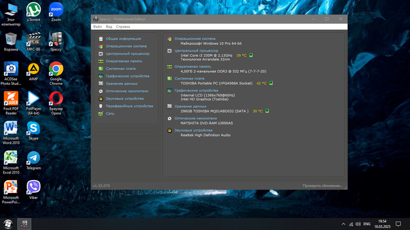Open the Вид menu
Image resolution: width=410 pixels, height=230 pixels.
[109, 27]
